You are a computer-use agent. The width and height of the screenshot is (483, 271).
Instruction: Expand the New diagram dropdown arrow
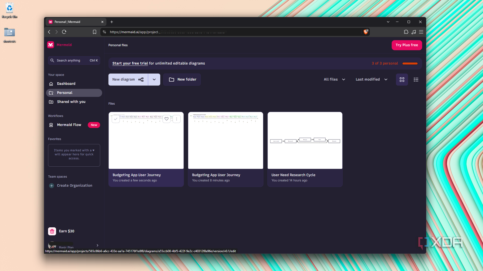[x=154, y=80]
